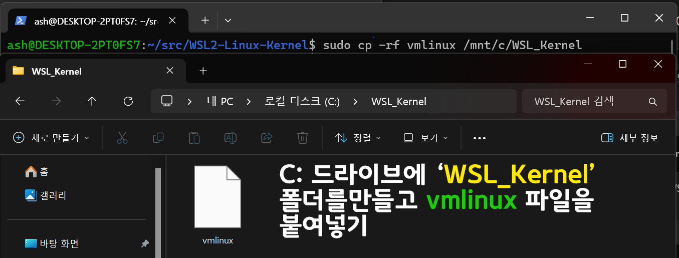
Task: Expand the 정렬 sort menu
Action: click(x=358, y=138)
